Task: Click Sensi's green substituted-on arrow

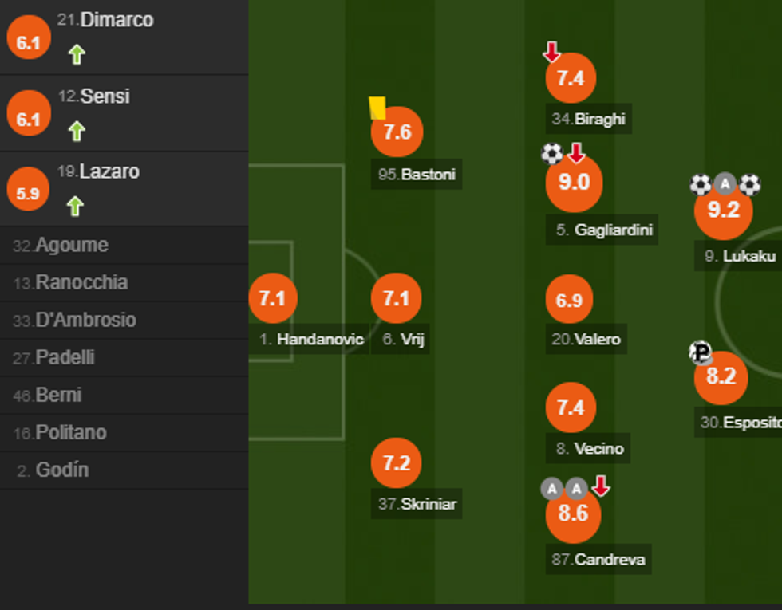Action: [x=77, y=131]
